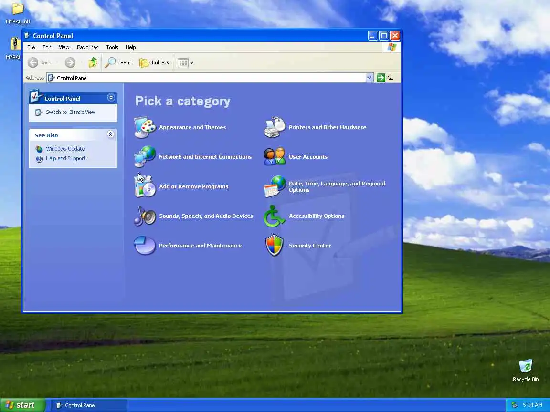Click the Help and Support question icon
This screenshot has height=412, width=550.
(x=39, y=159)
